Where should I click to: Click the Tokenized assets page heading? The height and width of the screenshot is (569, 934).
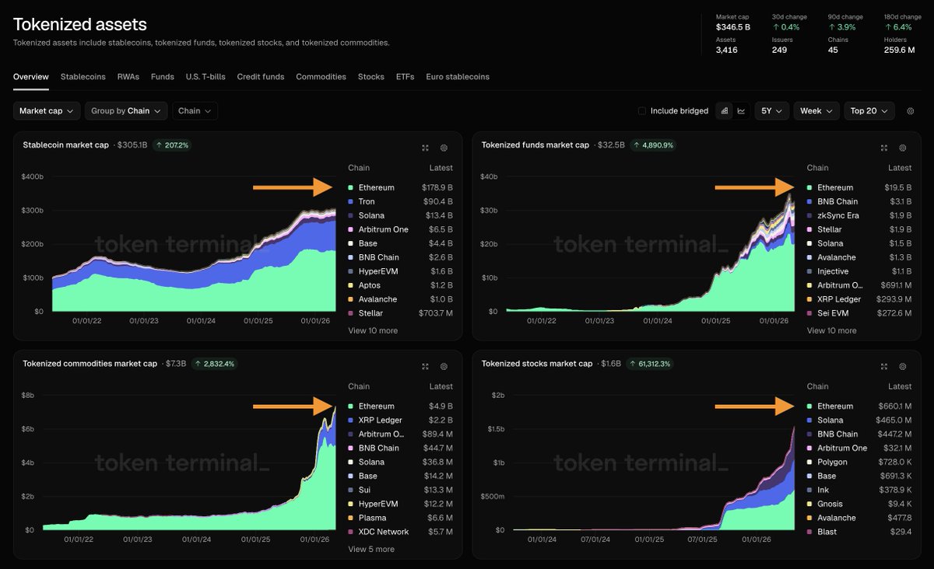point(80,25)
